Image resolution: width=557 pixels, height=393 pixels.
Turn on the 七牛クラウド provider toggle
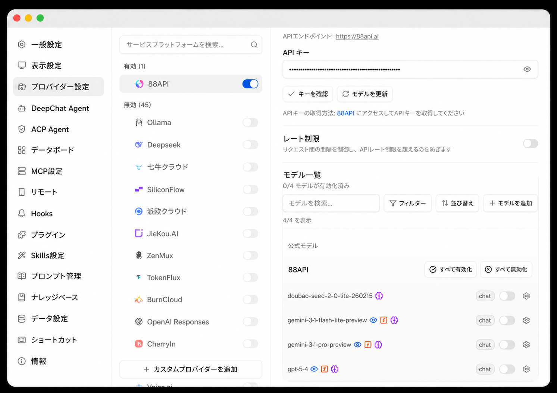coord(250,167)
